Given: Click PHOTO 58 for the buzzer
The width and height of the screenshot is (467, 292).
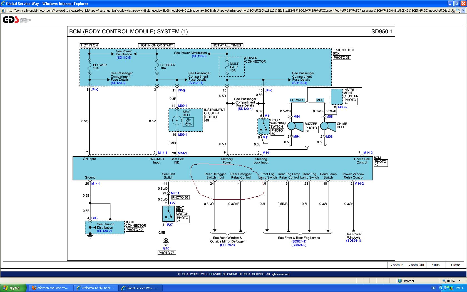Looking at the screenshot, I should click(311, 130).
